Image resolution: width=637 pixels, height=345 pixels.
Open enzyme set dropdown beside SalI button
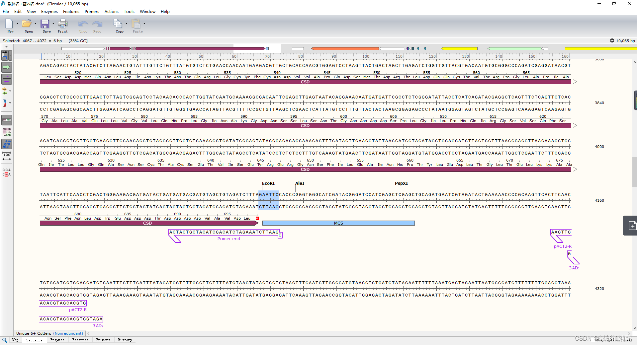point(10,55)
